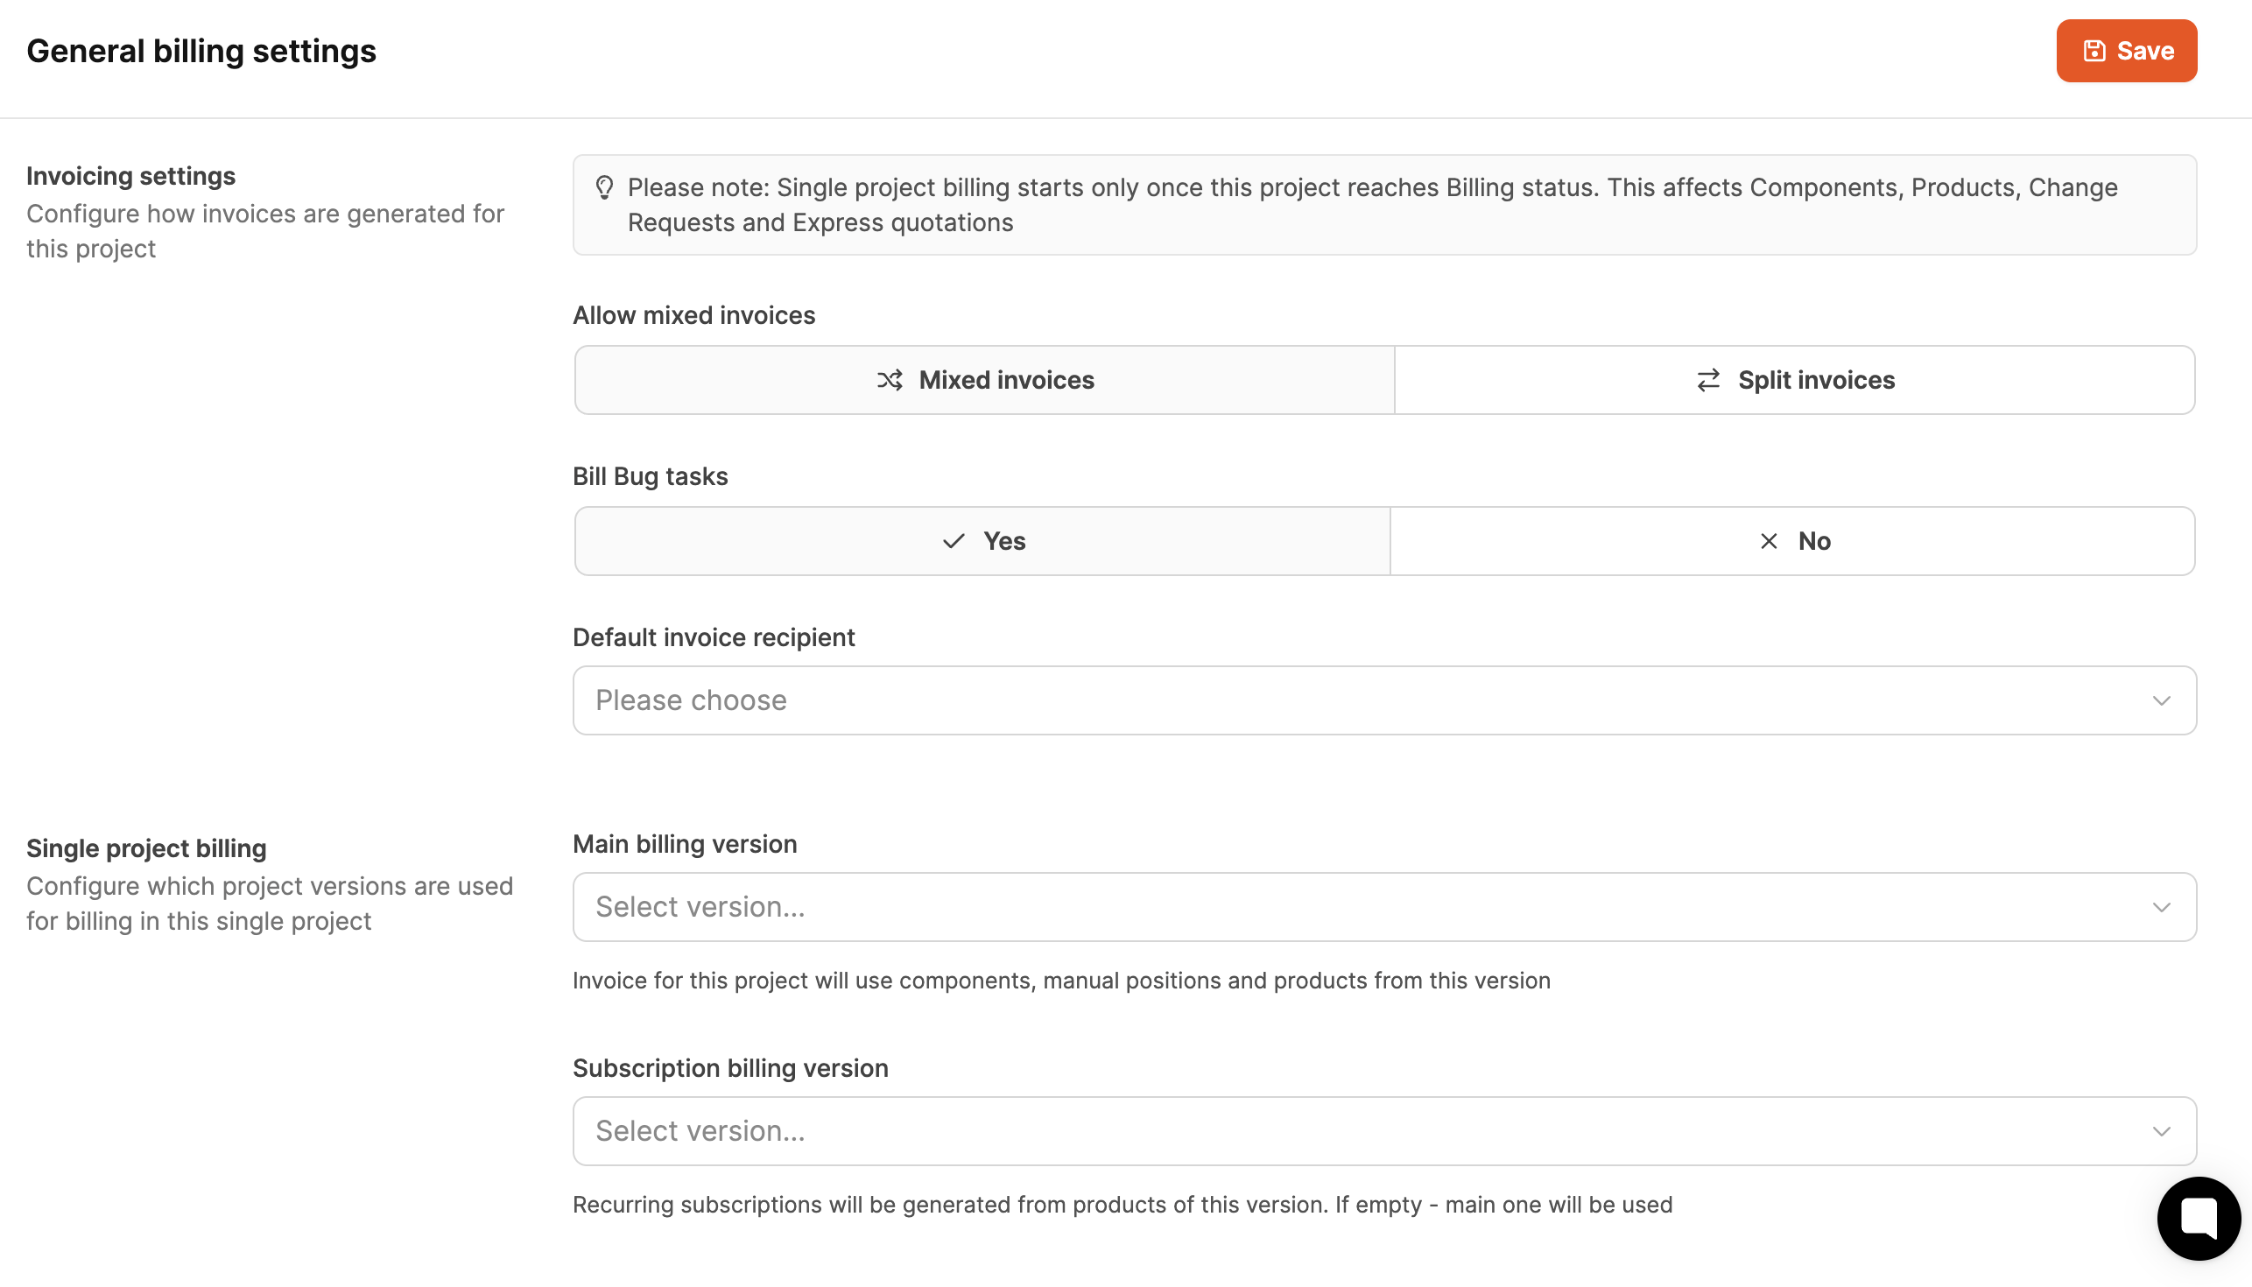Screen dimensions: 2252x1287
Task: Click the General billing settings heading
Action: (x=201, y=52)
